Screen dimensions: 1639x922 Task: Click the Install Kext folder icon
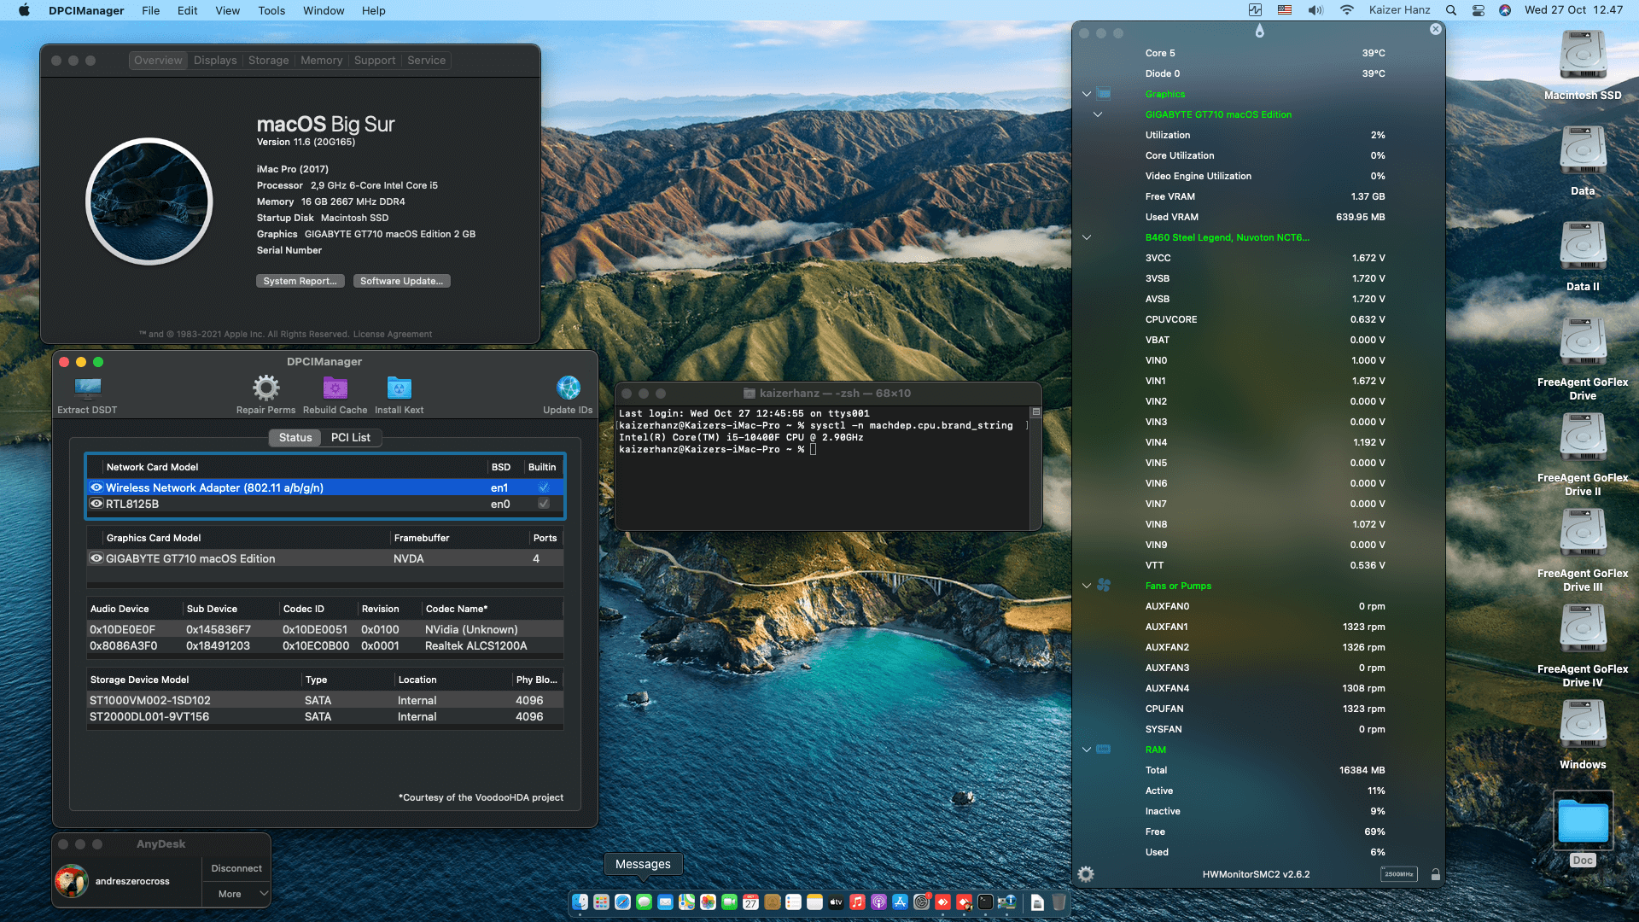[399, 388]
